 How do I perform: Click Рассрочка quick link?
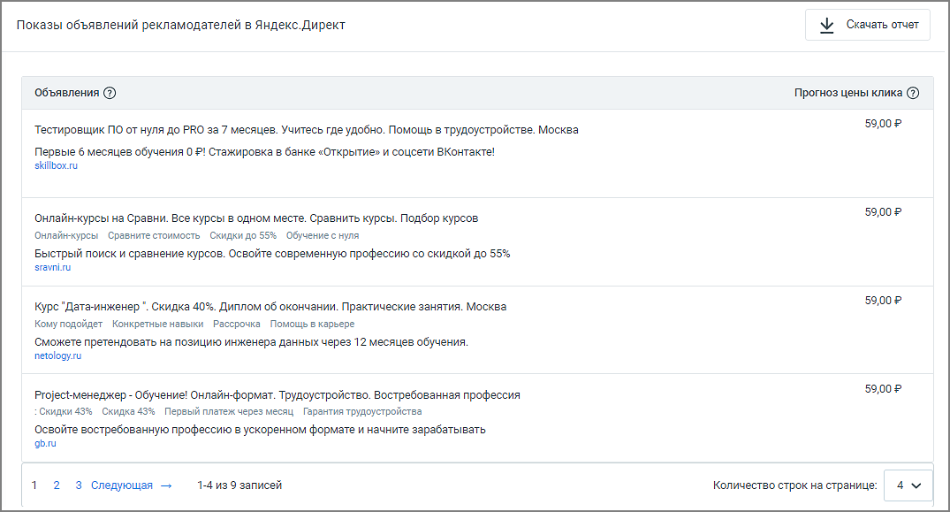[x=236, y=325]
